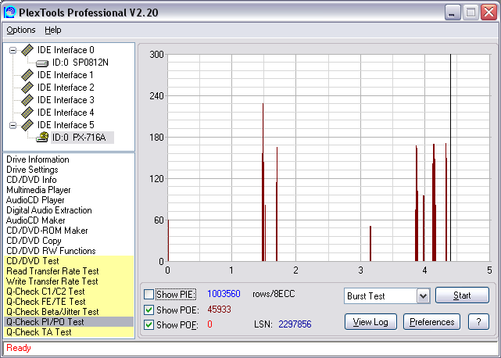The image size is (501, 358).
Task: Select Q-Check FE/TE Test
Action: click(69, 302)
